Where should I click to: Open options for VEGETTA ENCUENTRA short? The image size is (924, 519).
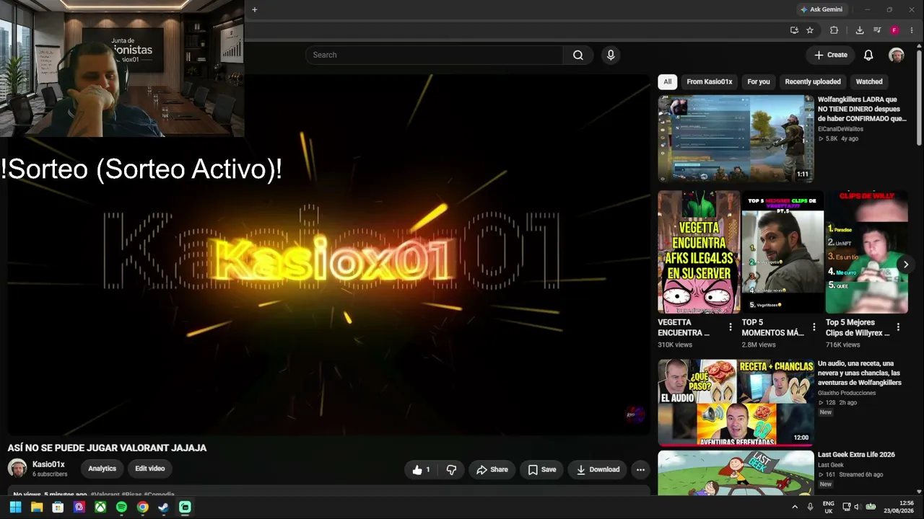pos(731,327)
